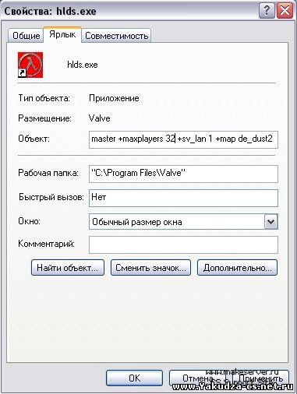The height and width of the screenshot is (394, 297).
Task: Click the Отмена button
Action: pyautogui.click(x=198, y=378)
